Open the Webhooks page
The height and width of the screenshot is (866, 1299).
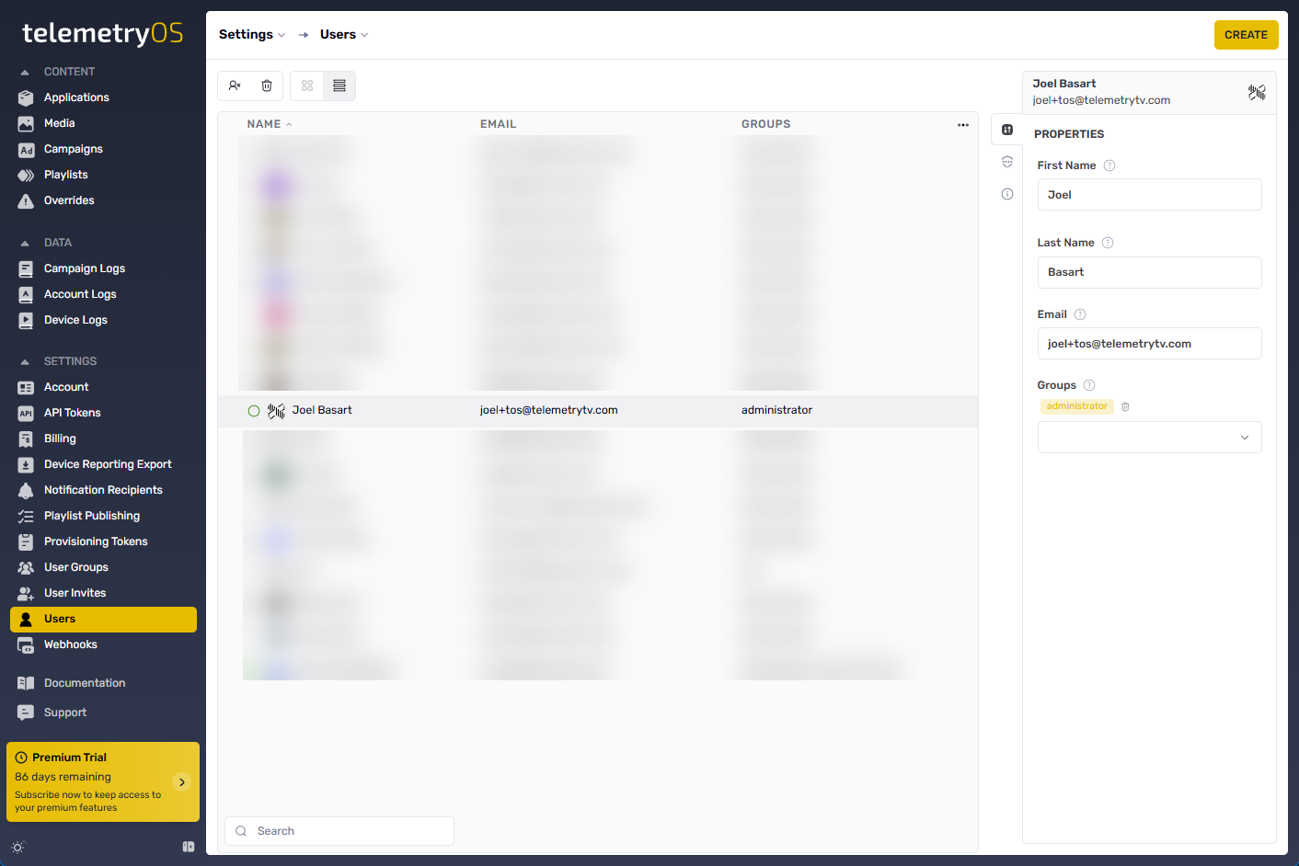pos(71,644)
